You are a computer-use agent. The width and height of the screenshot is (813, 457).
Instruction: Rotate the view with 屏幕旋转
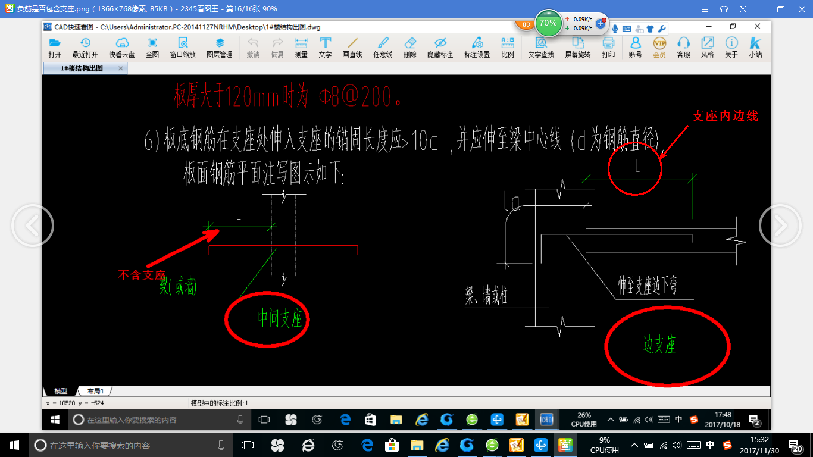tap(578, 48)
